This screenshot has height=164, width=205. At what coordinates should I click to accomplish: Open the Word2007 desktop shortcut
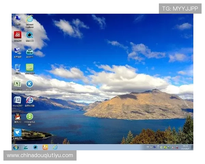[17, 100]
